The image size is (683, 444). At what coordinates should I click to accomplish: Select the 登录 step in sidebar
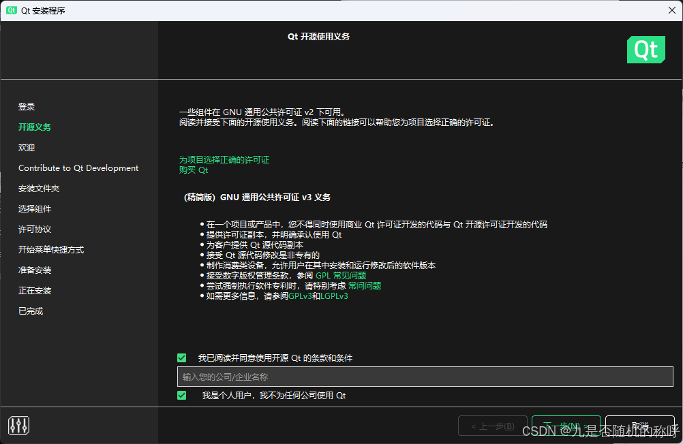click(27, 107)
